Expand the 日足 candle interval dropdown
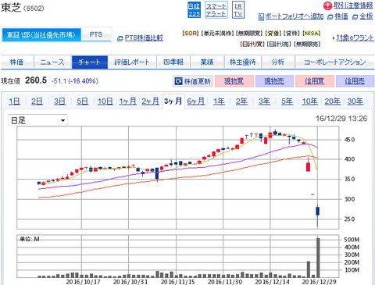Screen dimensions: 375x285 click(37, 120)
